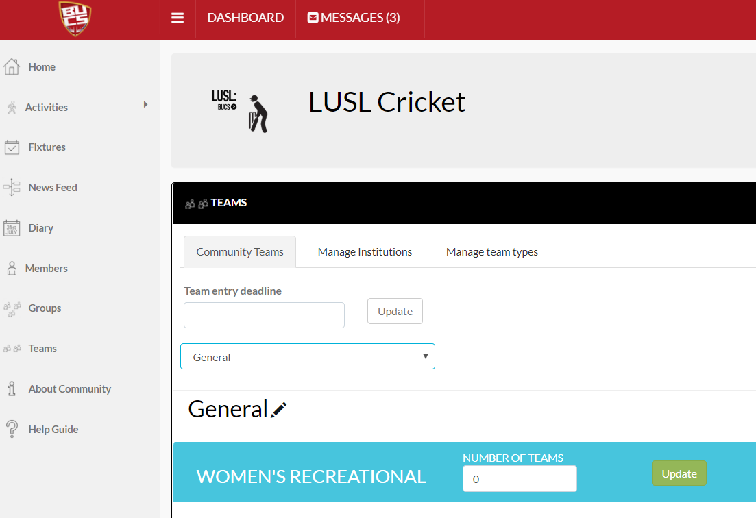Open the Help Guide sidebar link
The image size is (756, 518).
[x=53, y=430]
